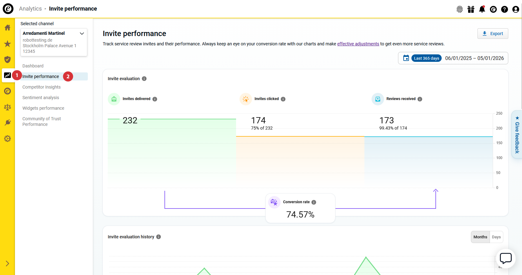Switch history view to Months
Viewport: 522px width, 275px height.
click(x=480, y=237)
